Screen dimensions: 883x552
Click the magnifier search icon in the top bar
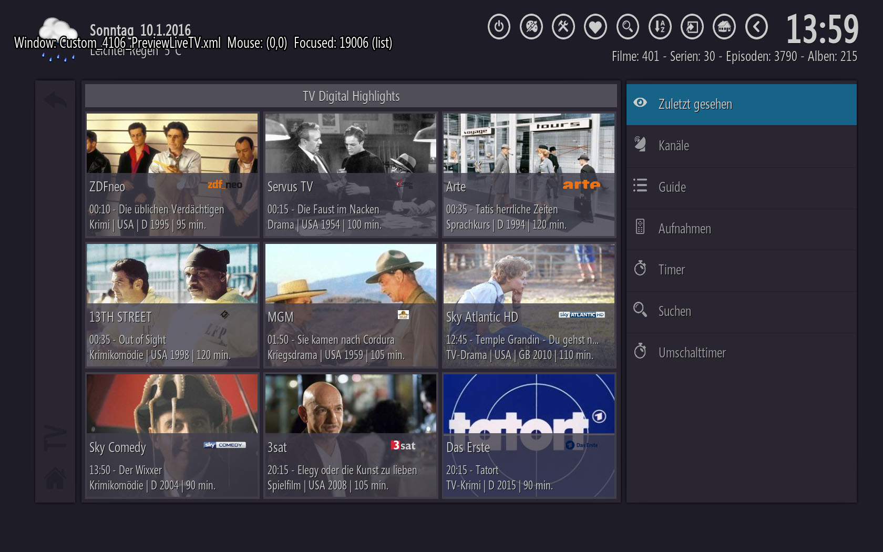tap(628, 27)
